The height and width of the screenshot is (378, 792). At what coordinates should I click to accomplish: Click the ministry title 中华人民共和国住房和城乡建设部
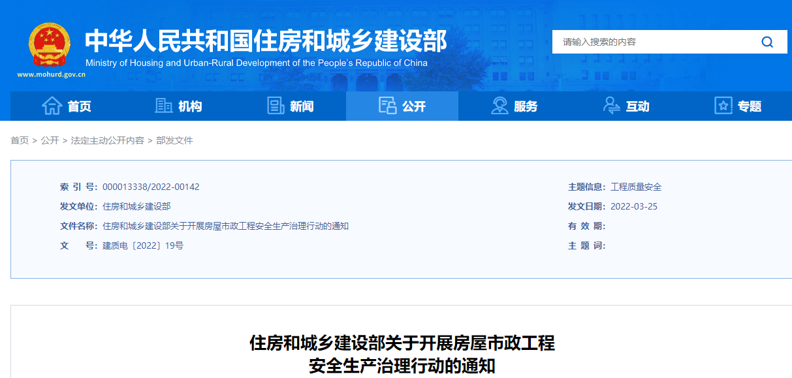coord(266,40)
